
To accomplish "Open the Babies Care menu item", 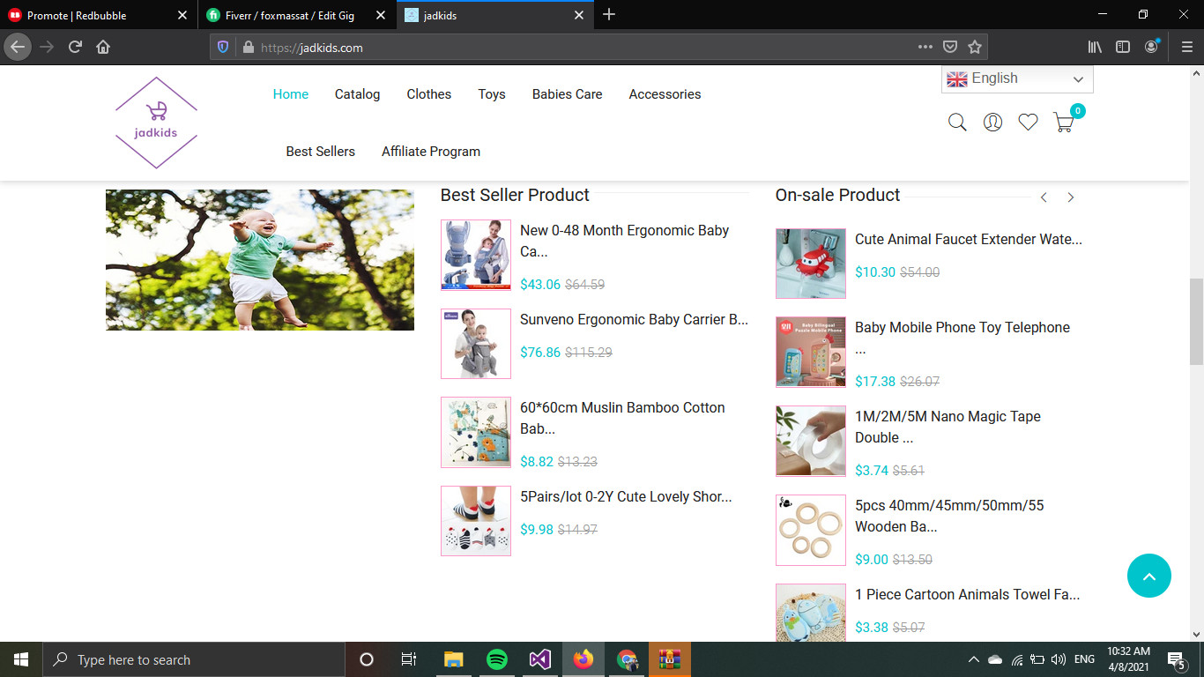I will point(568,94).
